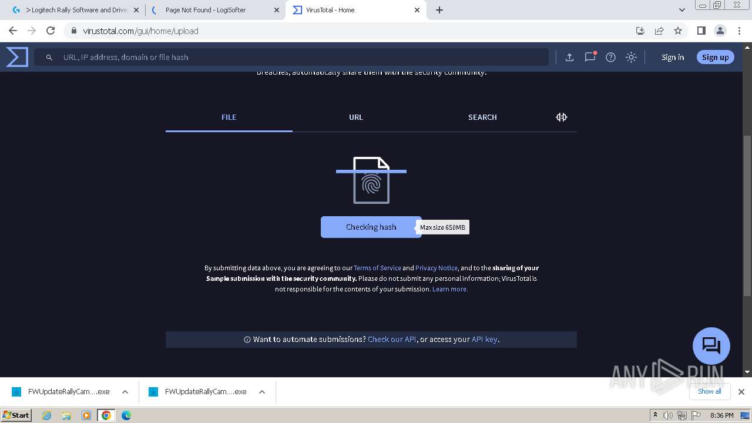Click the Checking hash button

371,227
